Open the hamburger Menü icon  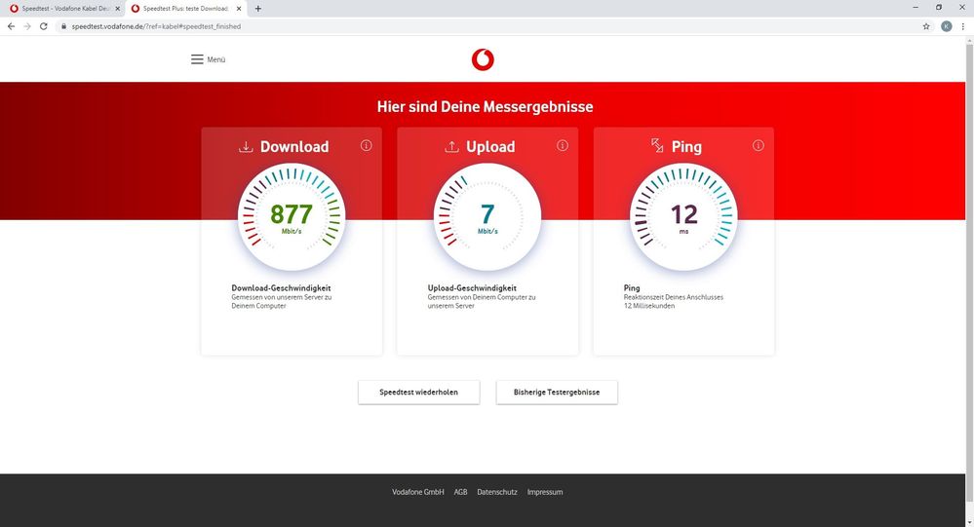click(197, 59)
